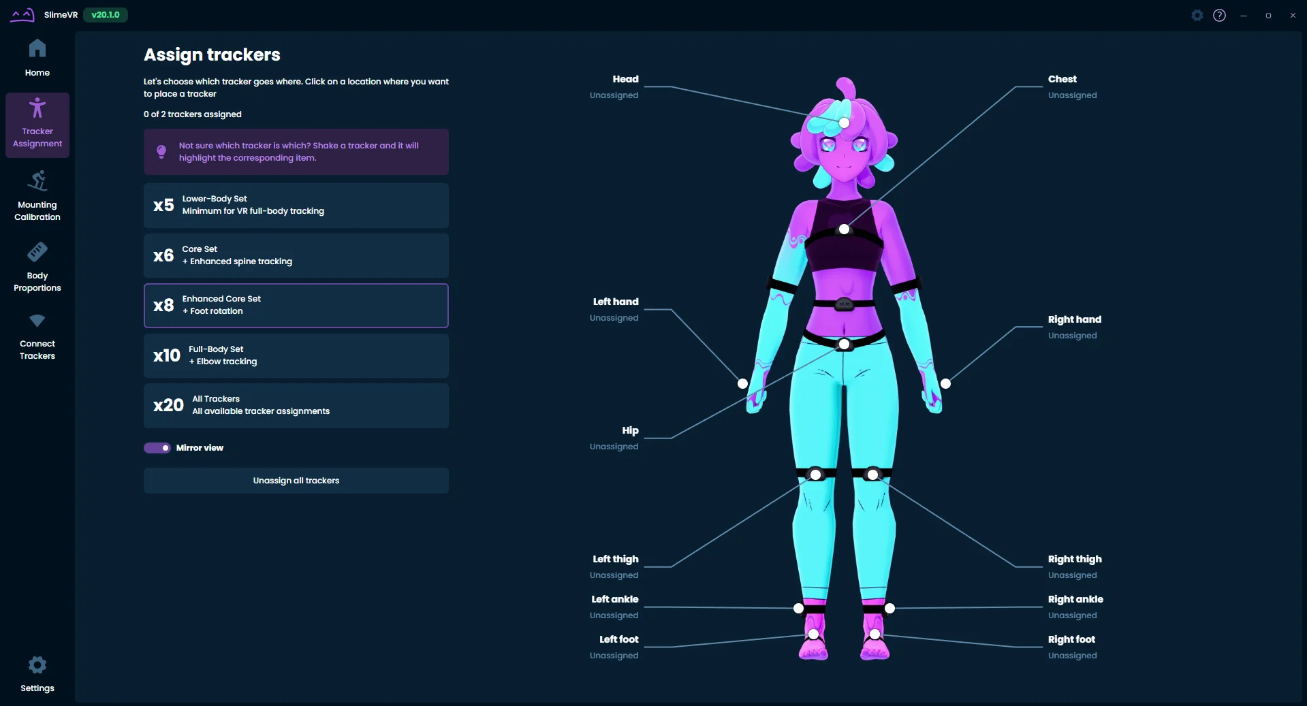Select the x6 Core Set option
1307x706 pixels.
[x=296, y=255]
